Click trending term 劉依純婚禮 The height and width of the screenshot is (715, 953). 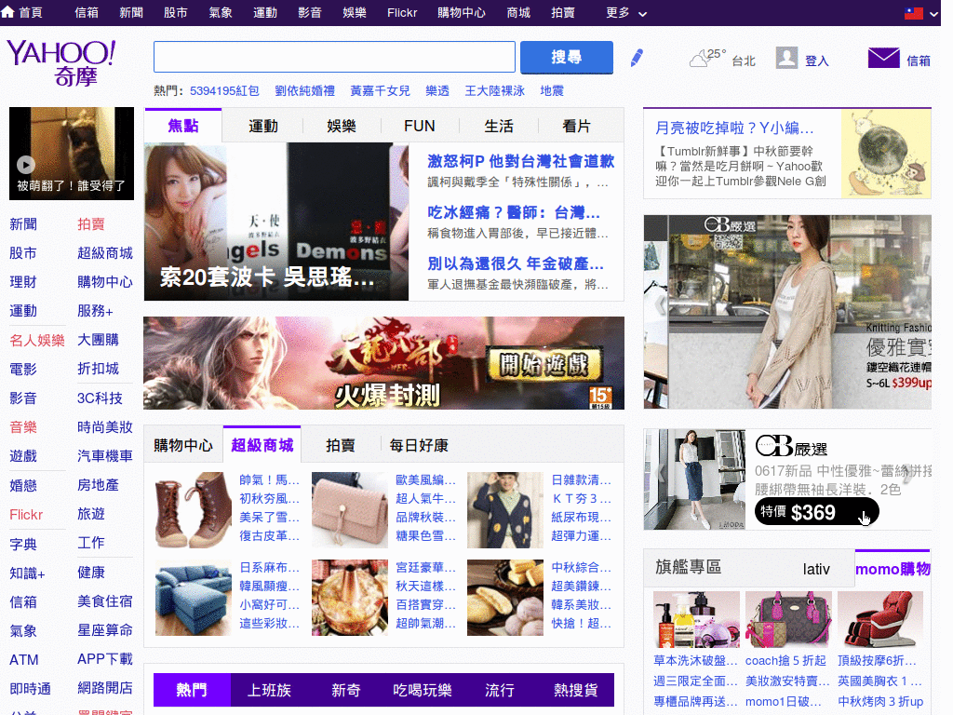click(x=304, y=90)
